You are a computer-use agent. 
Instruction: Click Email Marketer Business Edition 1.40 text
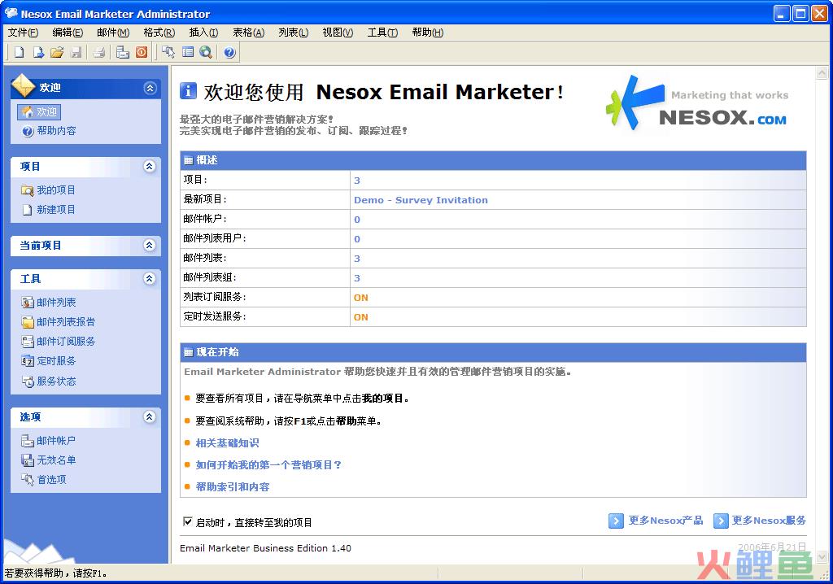point(265,548)
